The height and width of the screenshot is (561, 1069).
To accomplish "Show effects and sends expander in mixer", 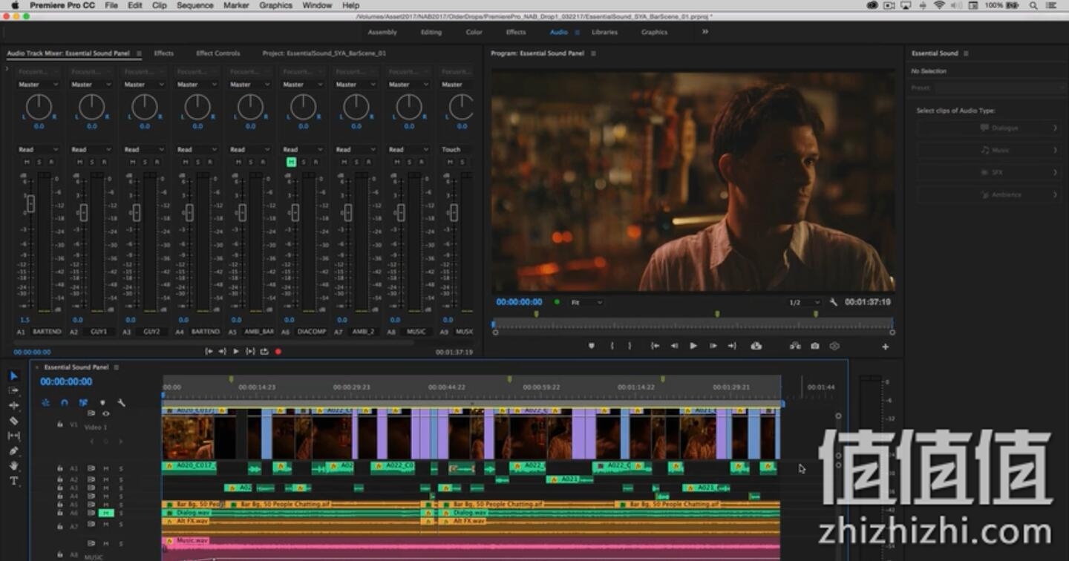I will [7, 69].
